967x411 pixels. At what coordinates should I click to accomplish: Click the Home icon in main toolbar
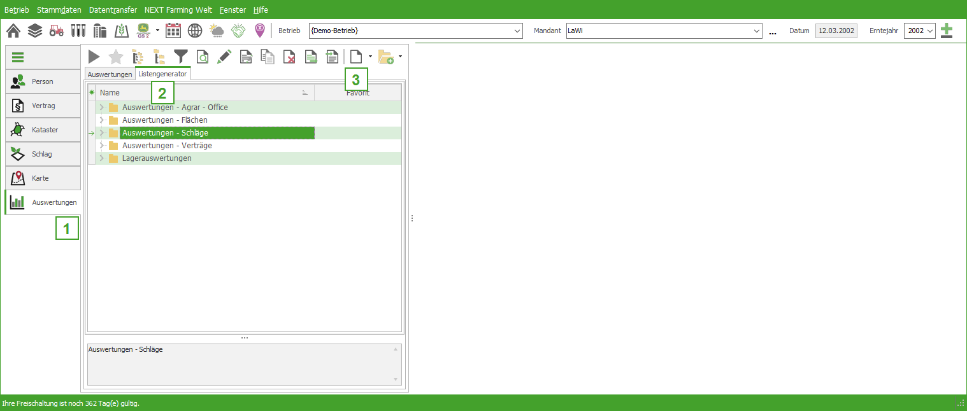13,31
